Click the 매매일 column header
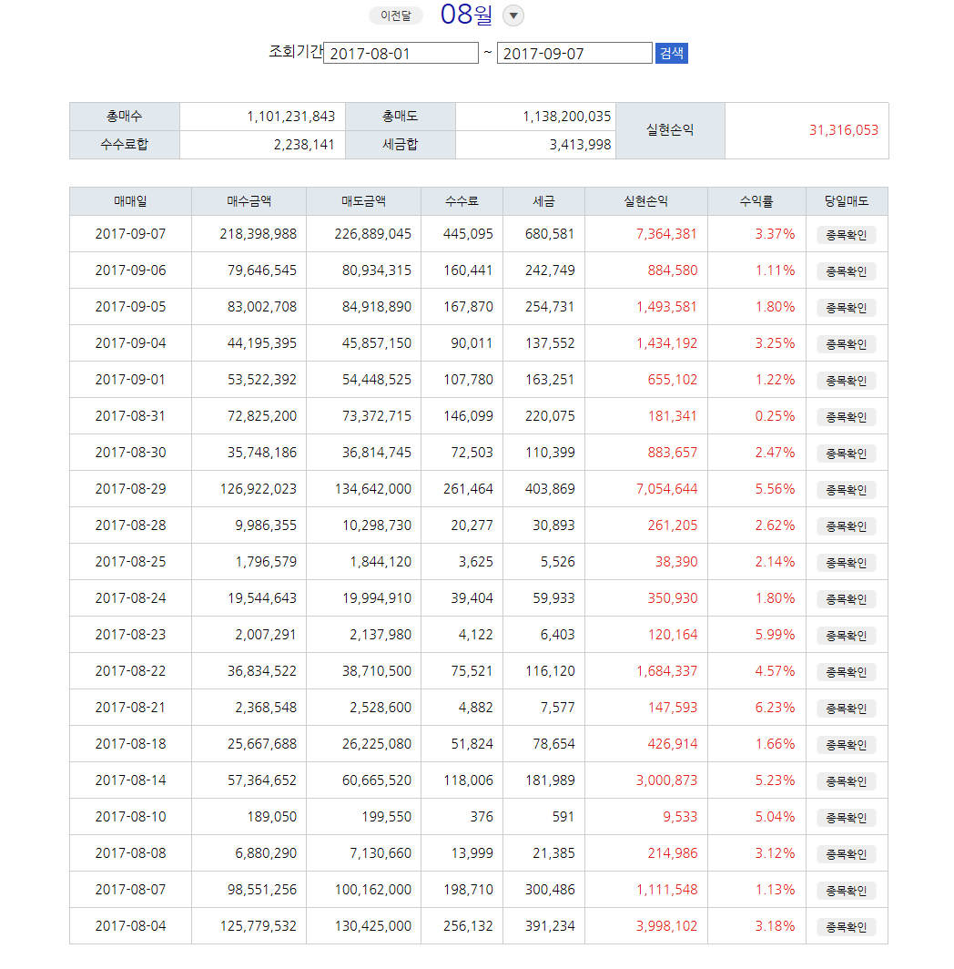This screenshot has width=954, height=969. pos(130,201)
